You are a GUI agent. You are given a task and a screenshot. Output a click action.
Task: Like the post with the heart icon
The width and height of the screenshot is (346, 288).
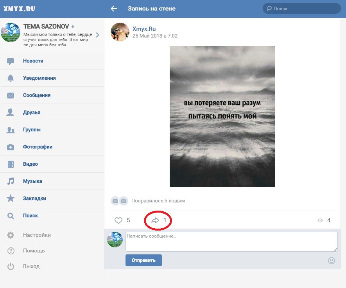coord(118,220)
